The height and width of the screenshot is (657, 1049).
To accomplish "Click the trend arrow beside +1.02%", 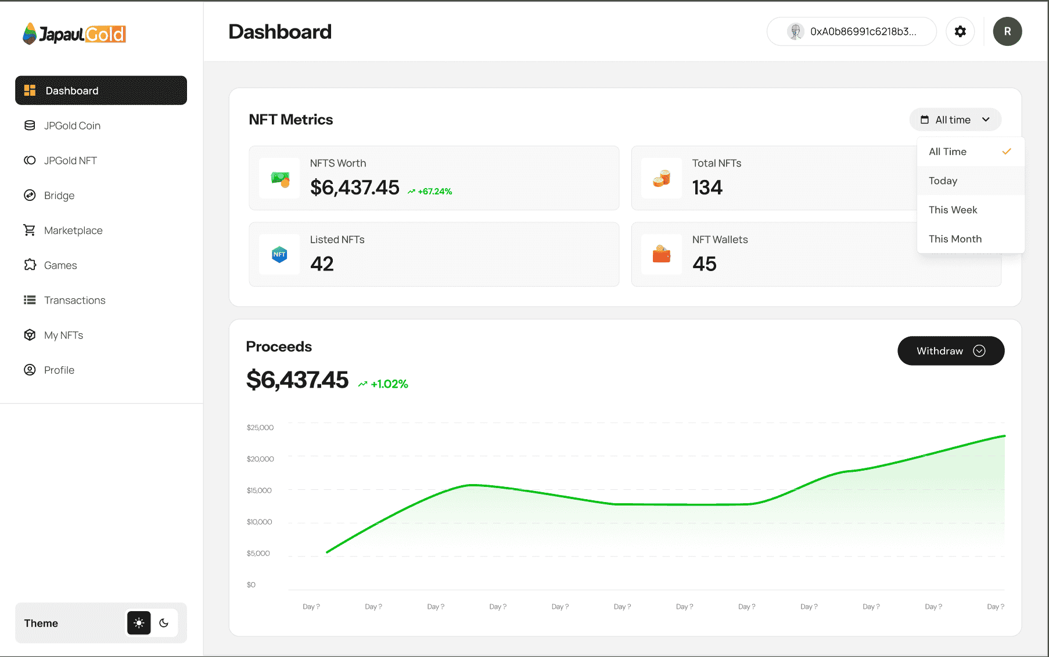I will [362, 384].
